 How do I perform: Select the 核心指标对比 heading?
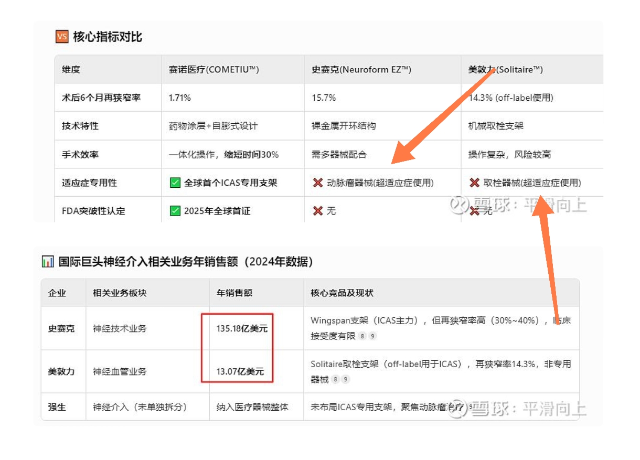pos(108,37)
